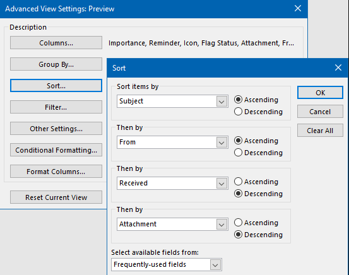
Task: Expand the Attachment sort field dropdown
Action: [x=222, y=225]
